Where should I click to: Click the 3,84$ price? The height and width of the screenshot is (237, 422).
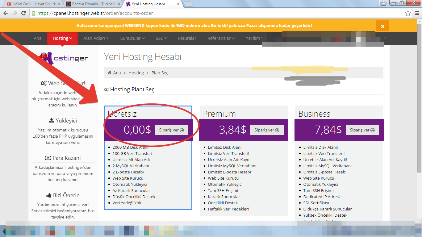(x=233, y=130)
